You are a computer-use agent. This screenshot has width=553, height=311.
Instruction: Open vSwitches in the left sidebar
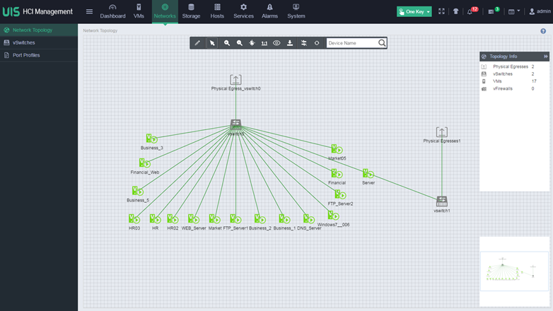(x=24, y=42)
